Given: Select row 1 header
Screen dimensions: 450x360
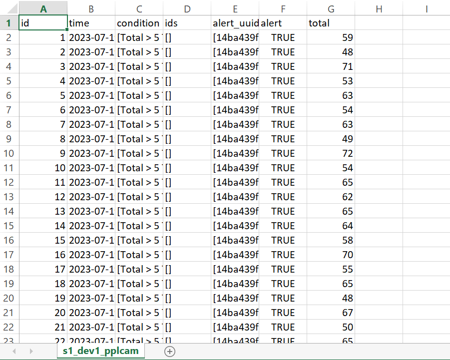Looking at the screenshot, I should 9,23.
